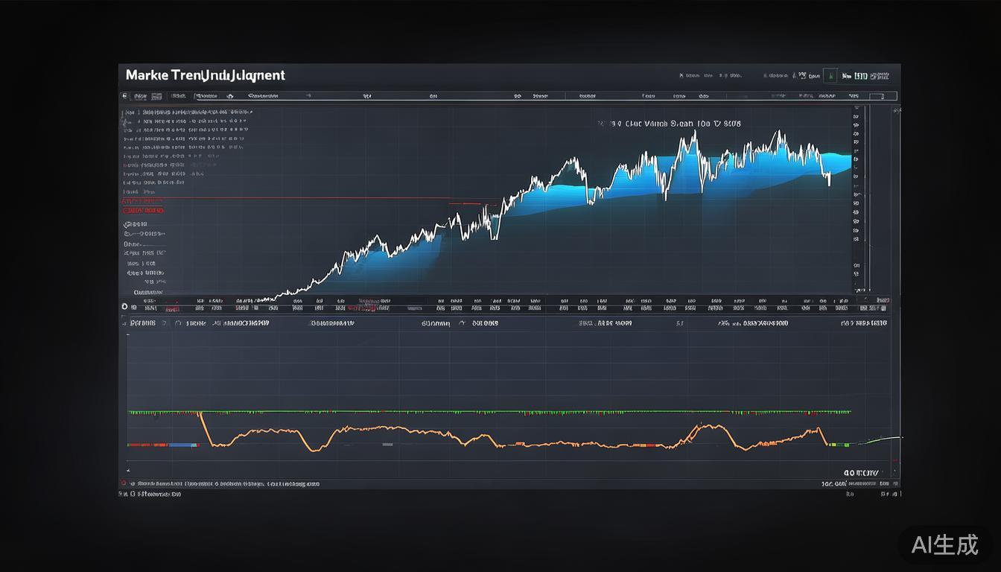
Task: Toggle the circle-marked item below the red labels
Action: coord(136,224)
